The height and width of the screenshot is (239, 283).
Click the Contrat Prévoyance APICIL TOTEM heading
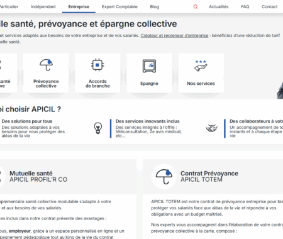tap(209, 176)
